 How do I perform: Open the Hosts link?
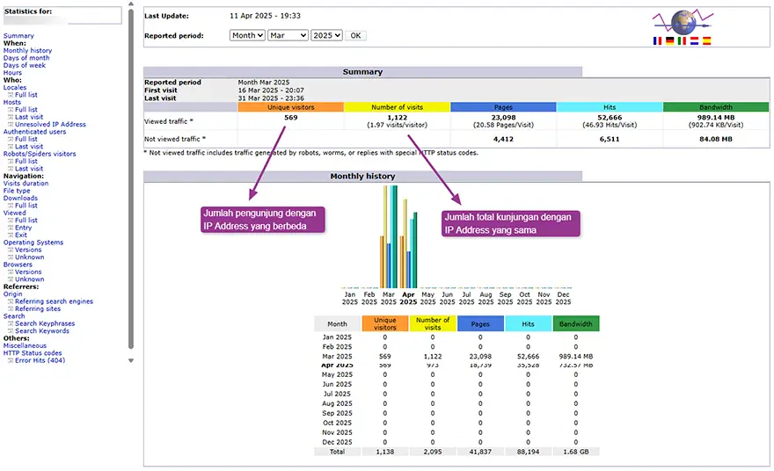(11, 102)
